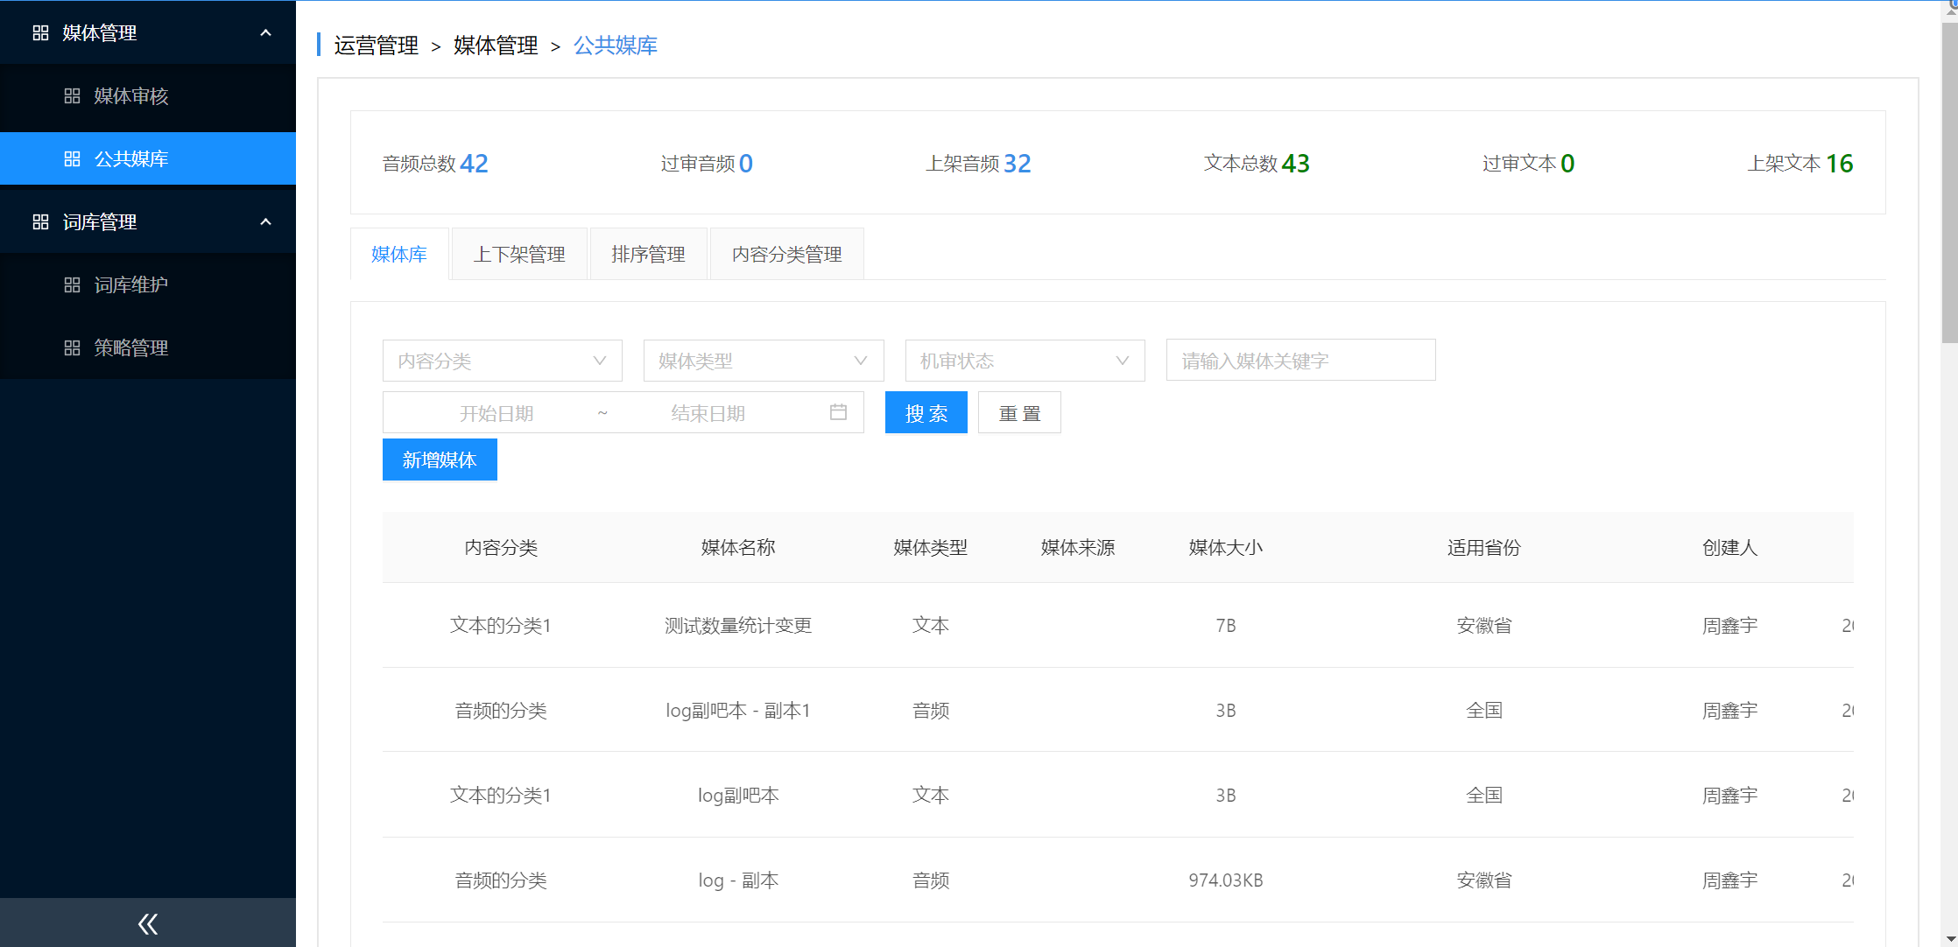This screenshot has width=1958, height=947.
Task: Click the log - 副本 media name cell
Action: (x=738, y=880)
